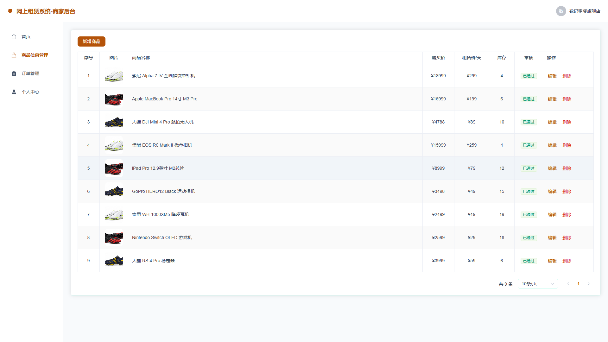Open 个人中心 menu item
The height and width of the screenshot is (342, 608).
[x=30, y=92]
